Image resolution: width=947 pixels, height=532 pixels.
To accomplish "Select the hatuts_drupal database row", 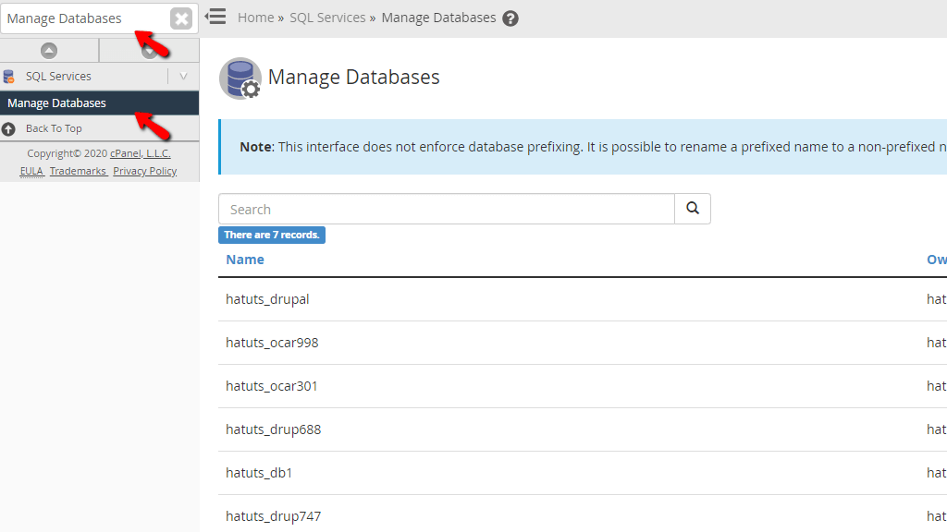I will pos(583,299).
